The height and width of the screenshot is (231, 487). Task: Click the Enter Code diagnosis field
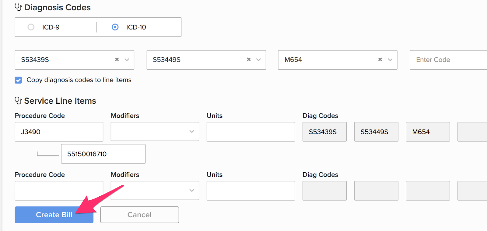coord(447,60)
